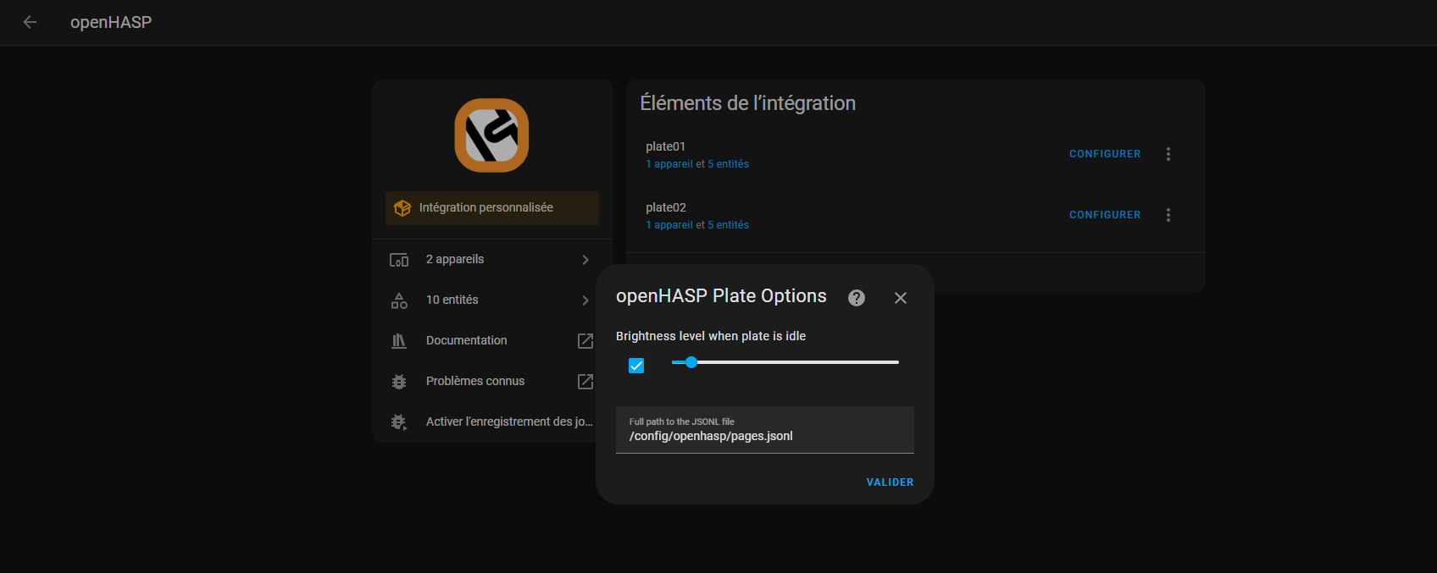Expand the 2 appareils chevron
Image resolution: width=1437 pixels, height=573 pixels.
click(585, 260)
